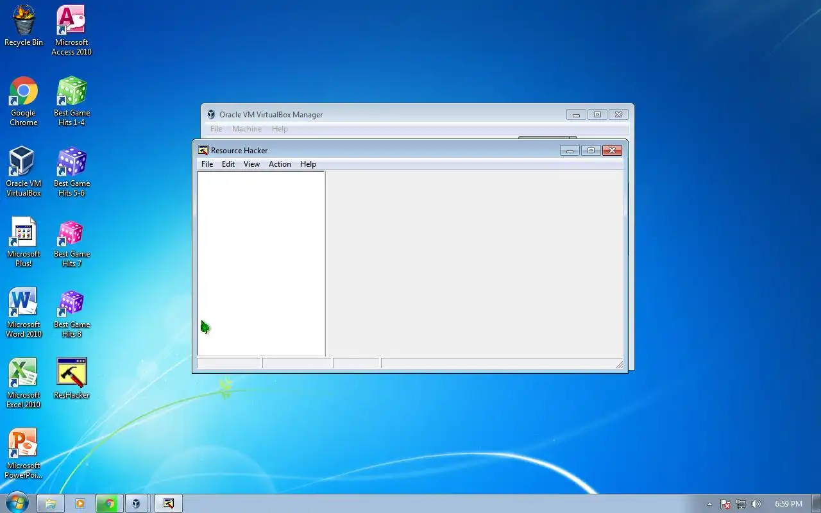The image size is (821, 513).
Task: Open the Recycle Bin desktop icon
Action: (x=24, y=26)
